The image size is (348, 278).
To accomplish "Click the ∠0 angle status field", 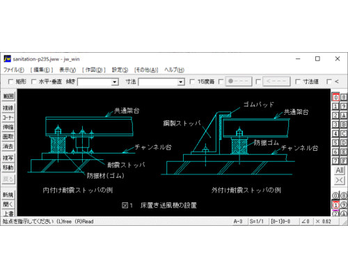I will [306, 222].
